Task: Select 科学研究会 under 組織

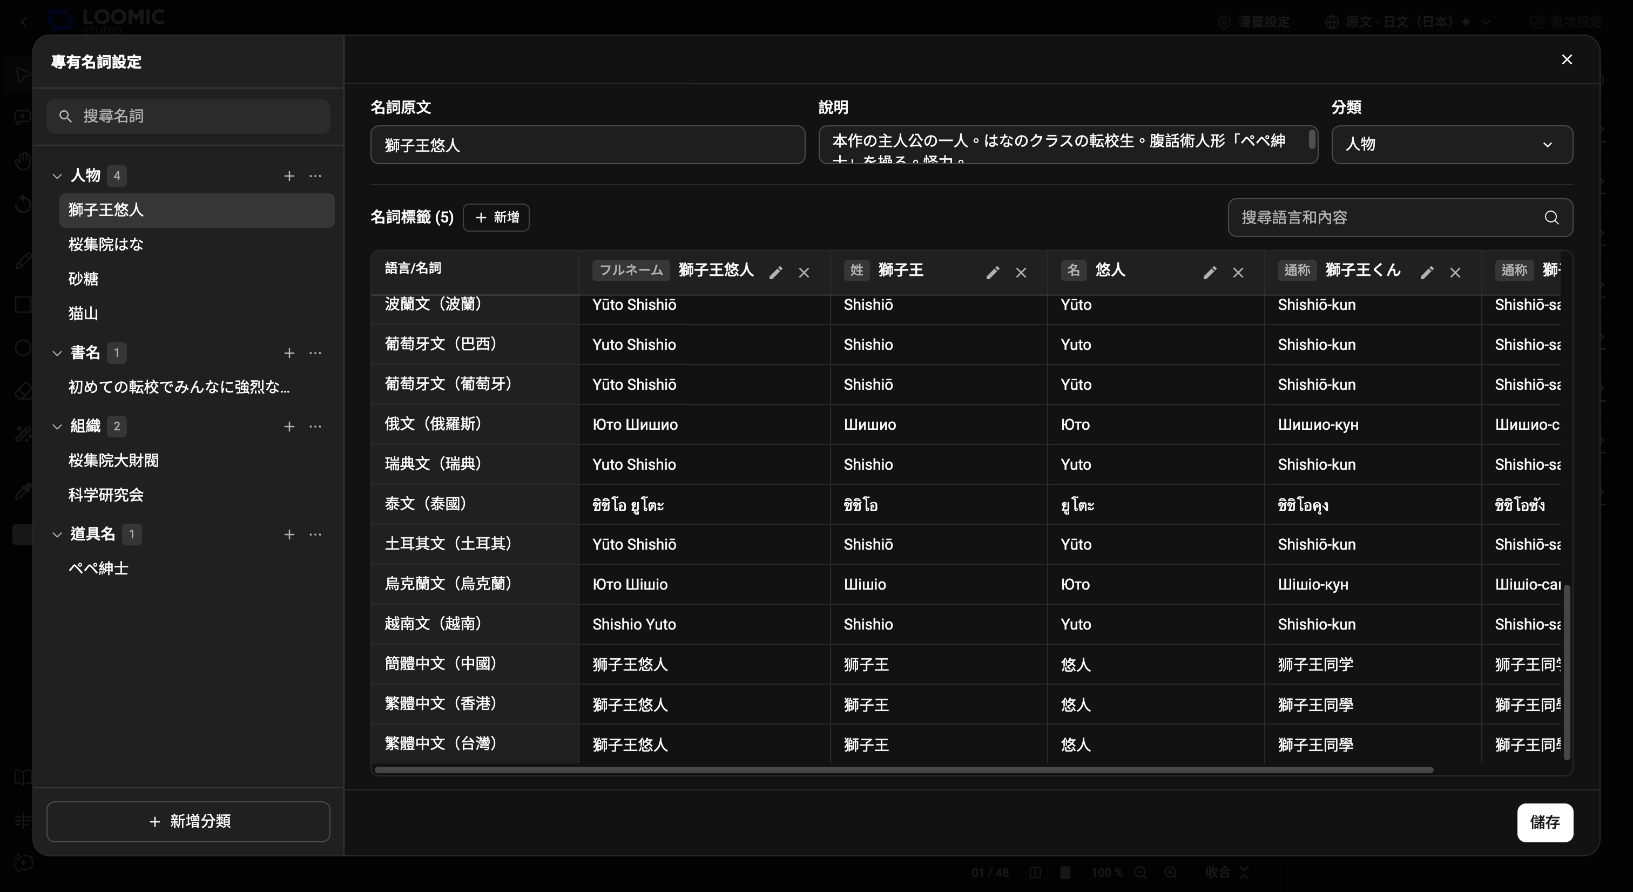Action: pyautogui.click(x=197, y=495)
